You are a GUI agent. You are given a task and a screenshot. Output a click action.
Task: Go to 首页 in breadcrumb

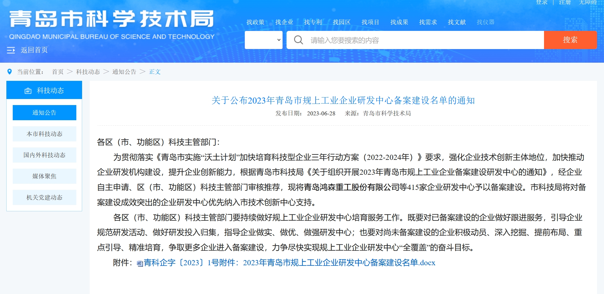click(x=58, y=72)
